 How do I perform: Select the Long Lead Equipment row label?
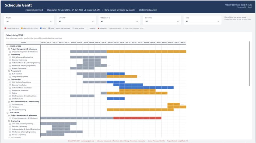tap(20, 77)
